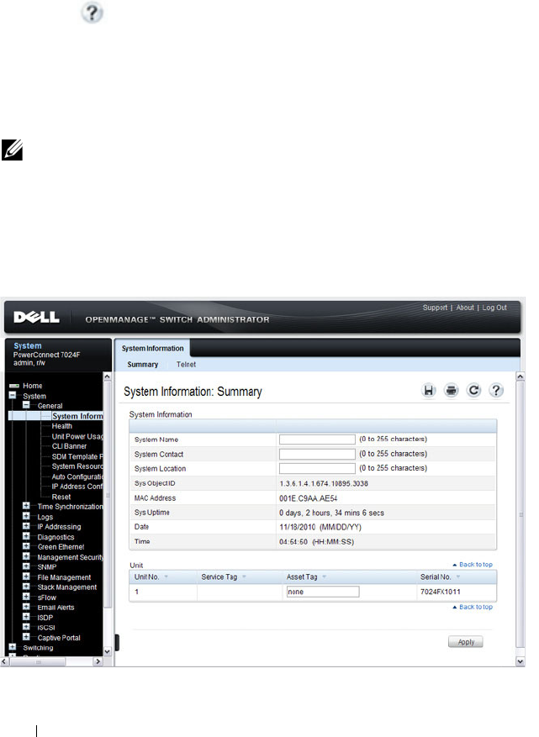Switch to the Summary sub-tab
This screenshot has height=737, width=539.
pyautogui.click(x=142, y=364)
